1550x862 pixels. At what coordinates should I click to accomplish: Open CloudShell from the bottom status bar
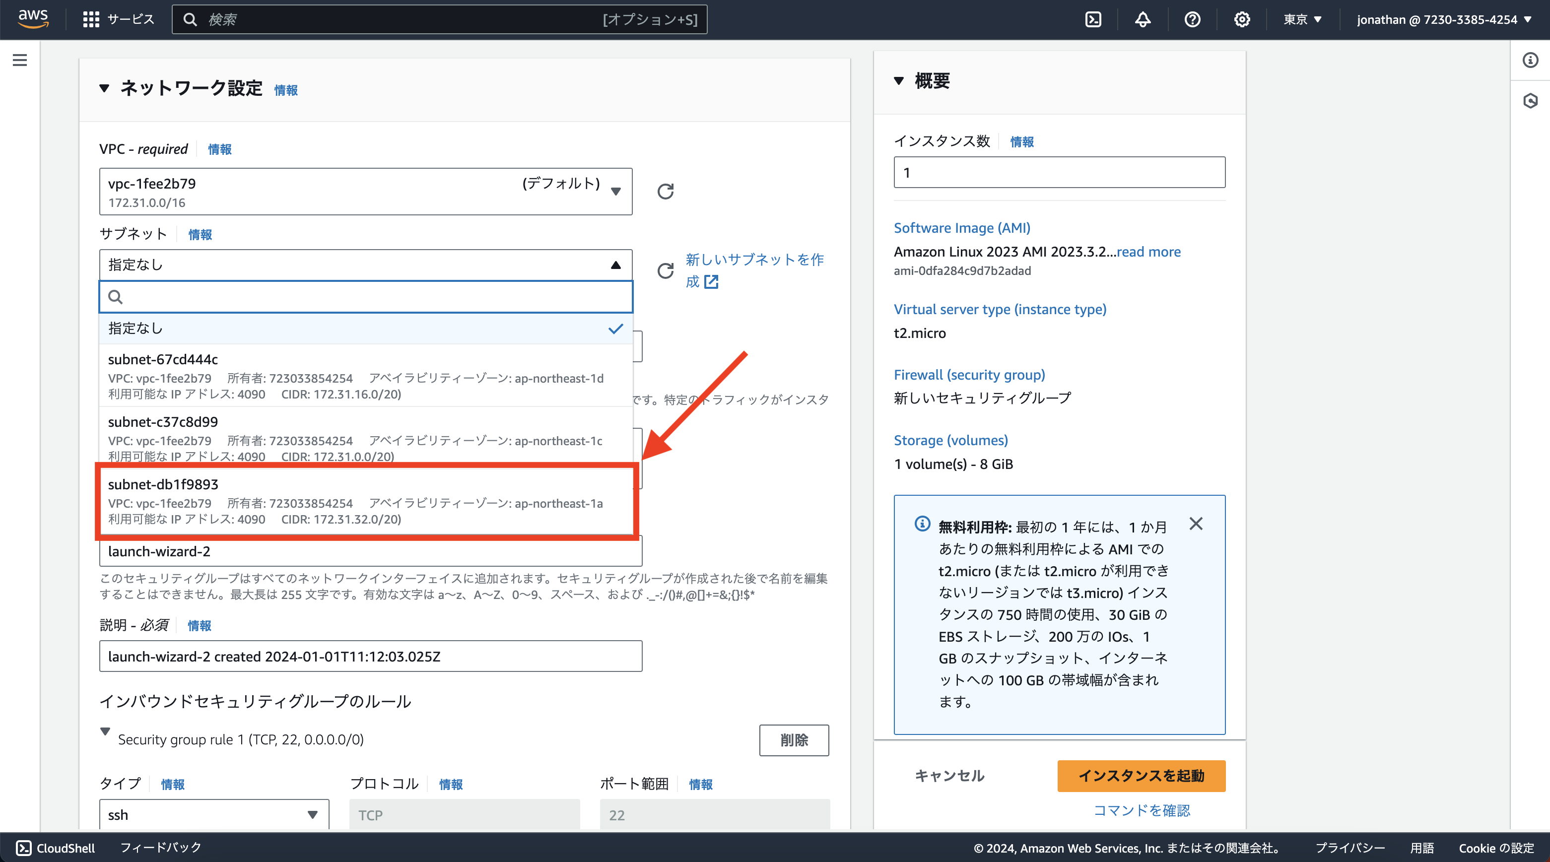(55, 848)
